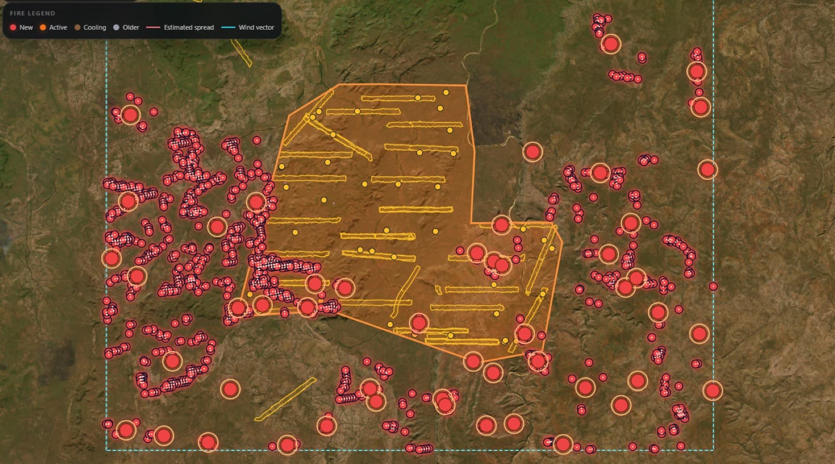Select the 'Older' legend label
This screenshot has height=464, width=835.
click(131, 27)
